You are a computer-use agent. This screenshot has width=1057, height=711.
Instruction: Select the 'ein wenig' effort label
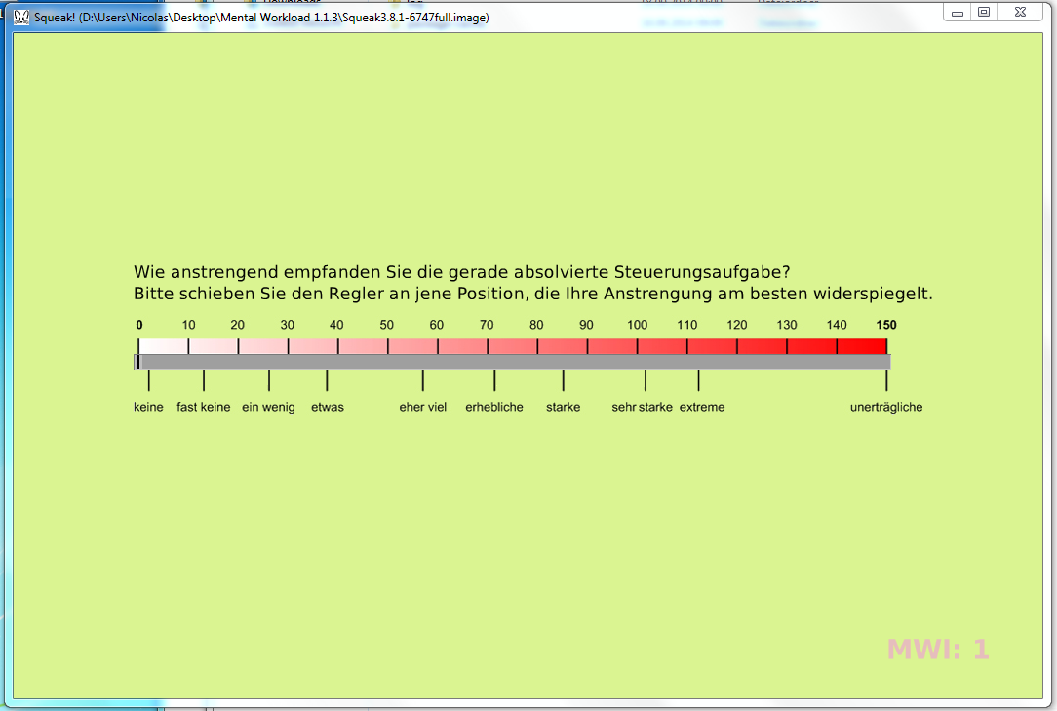pos(268,407)
